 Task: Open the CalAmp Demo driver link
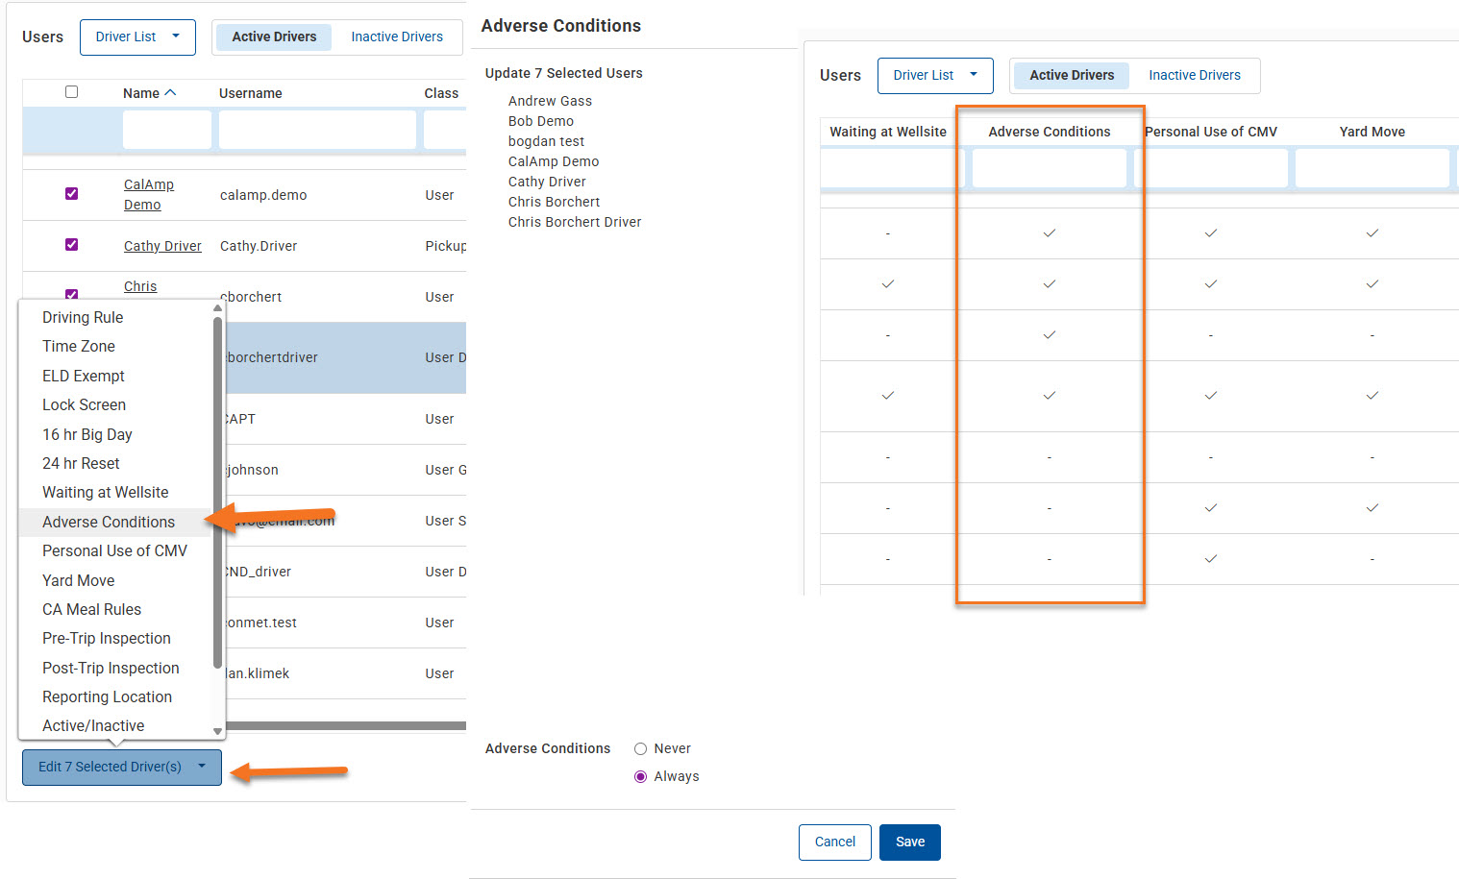[x=149, y=194]
